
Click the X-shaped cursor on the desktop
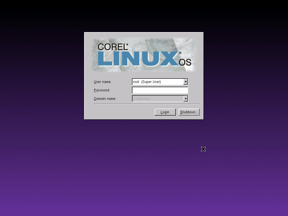203,149
